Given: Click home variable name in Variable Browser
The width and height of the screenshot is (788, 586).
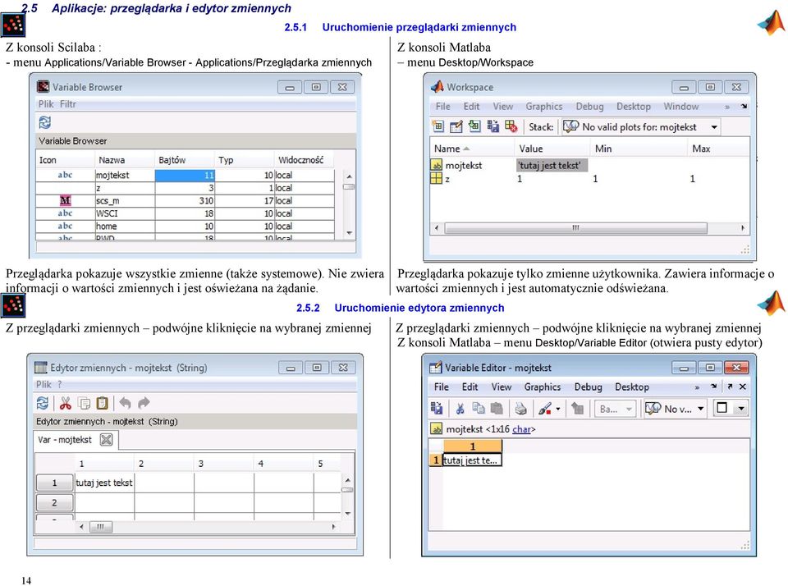Looking at the screenshot, I should (x=106, y=227).
